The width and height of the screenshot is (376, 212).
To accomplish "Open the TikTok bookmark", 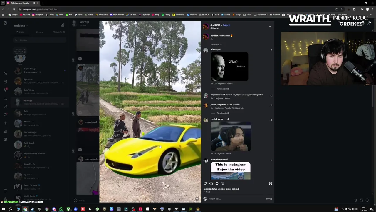I will point(50,15).
